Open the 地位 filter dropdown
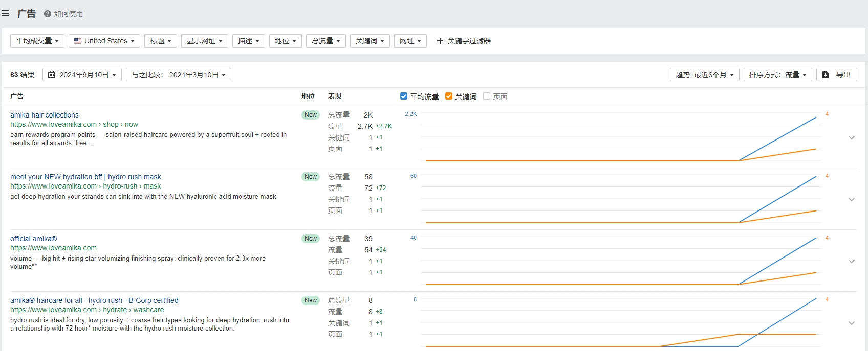The width and height of the screenshot is (868, 351). [286, 41]
